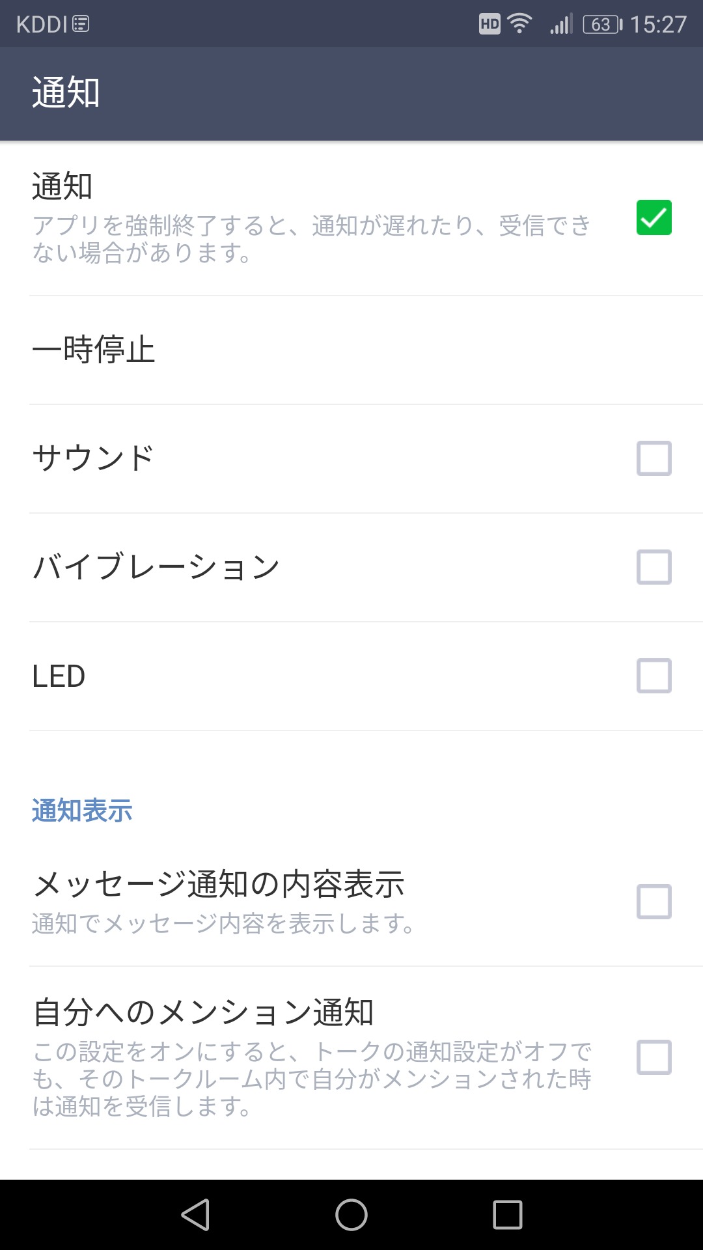
Task: Tap the 15:27 clock display
Action: 658,25
